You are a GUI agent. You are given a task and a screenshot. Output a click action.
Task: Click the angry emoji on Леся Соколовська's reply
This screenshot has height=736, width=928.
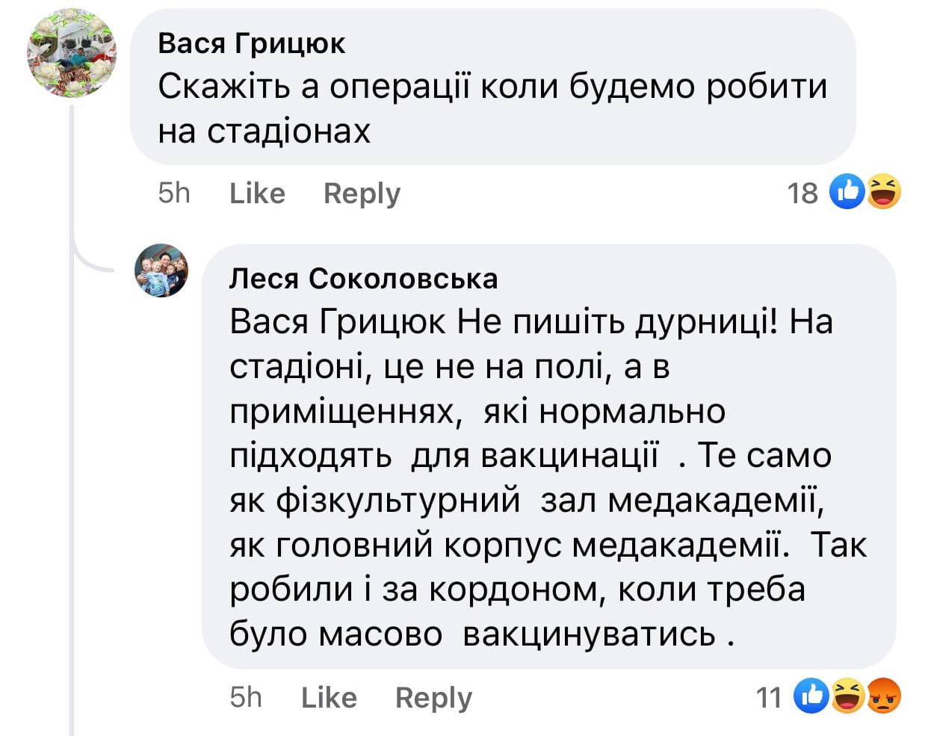pyautogui.click(x=884, y=696)
